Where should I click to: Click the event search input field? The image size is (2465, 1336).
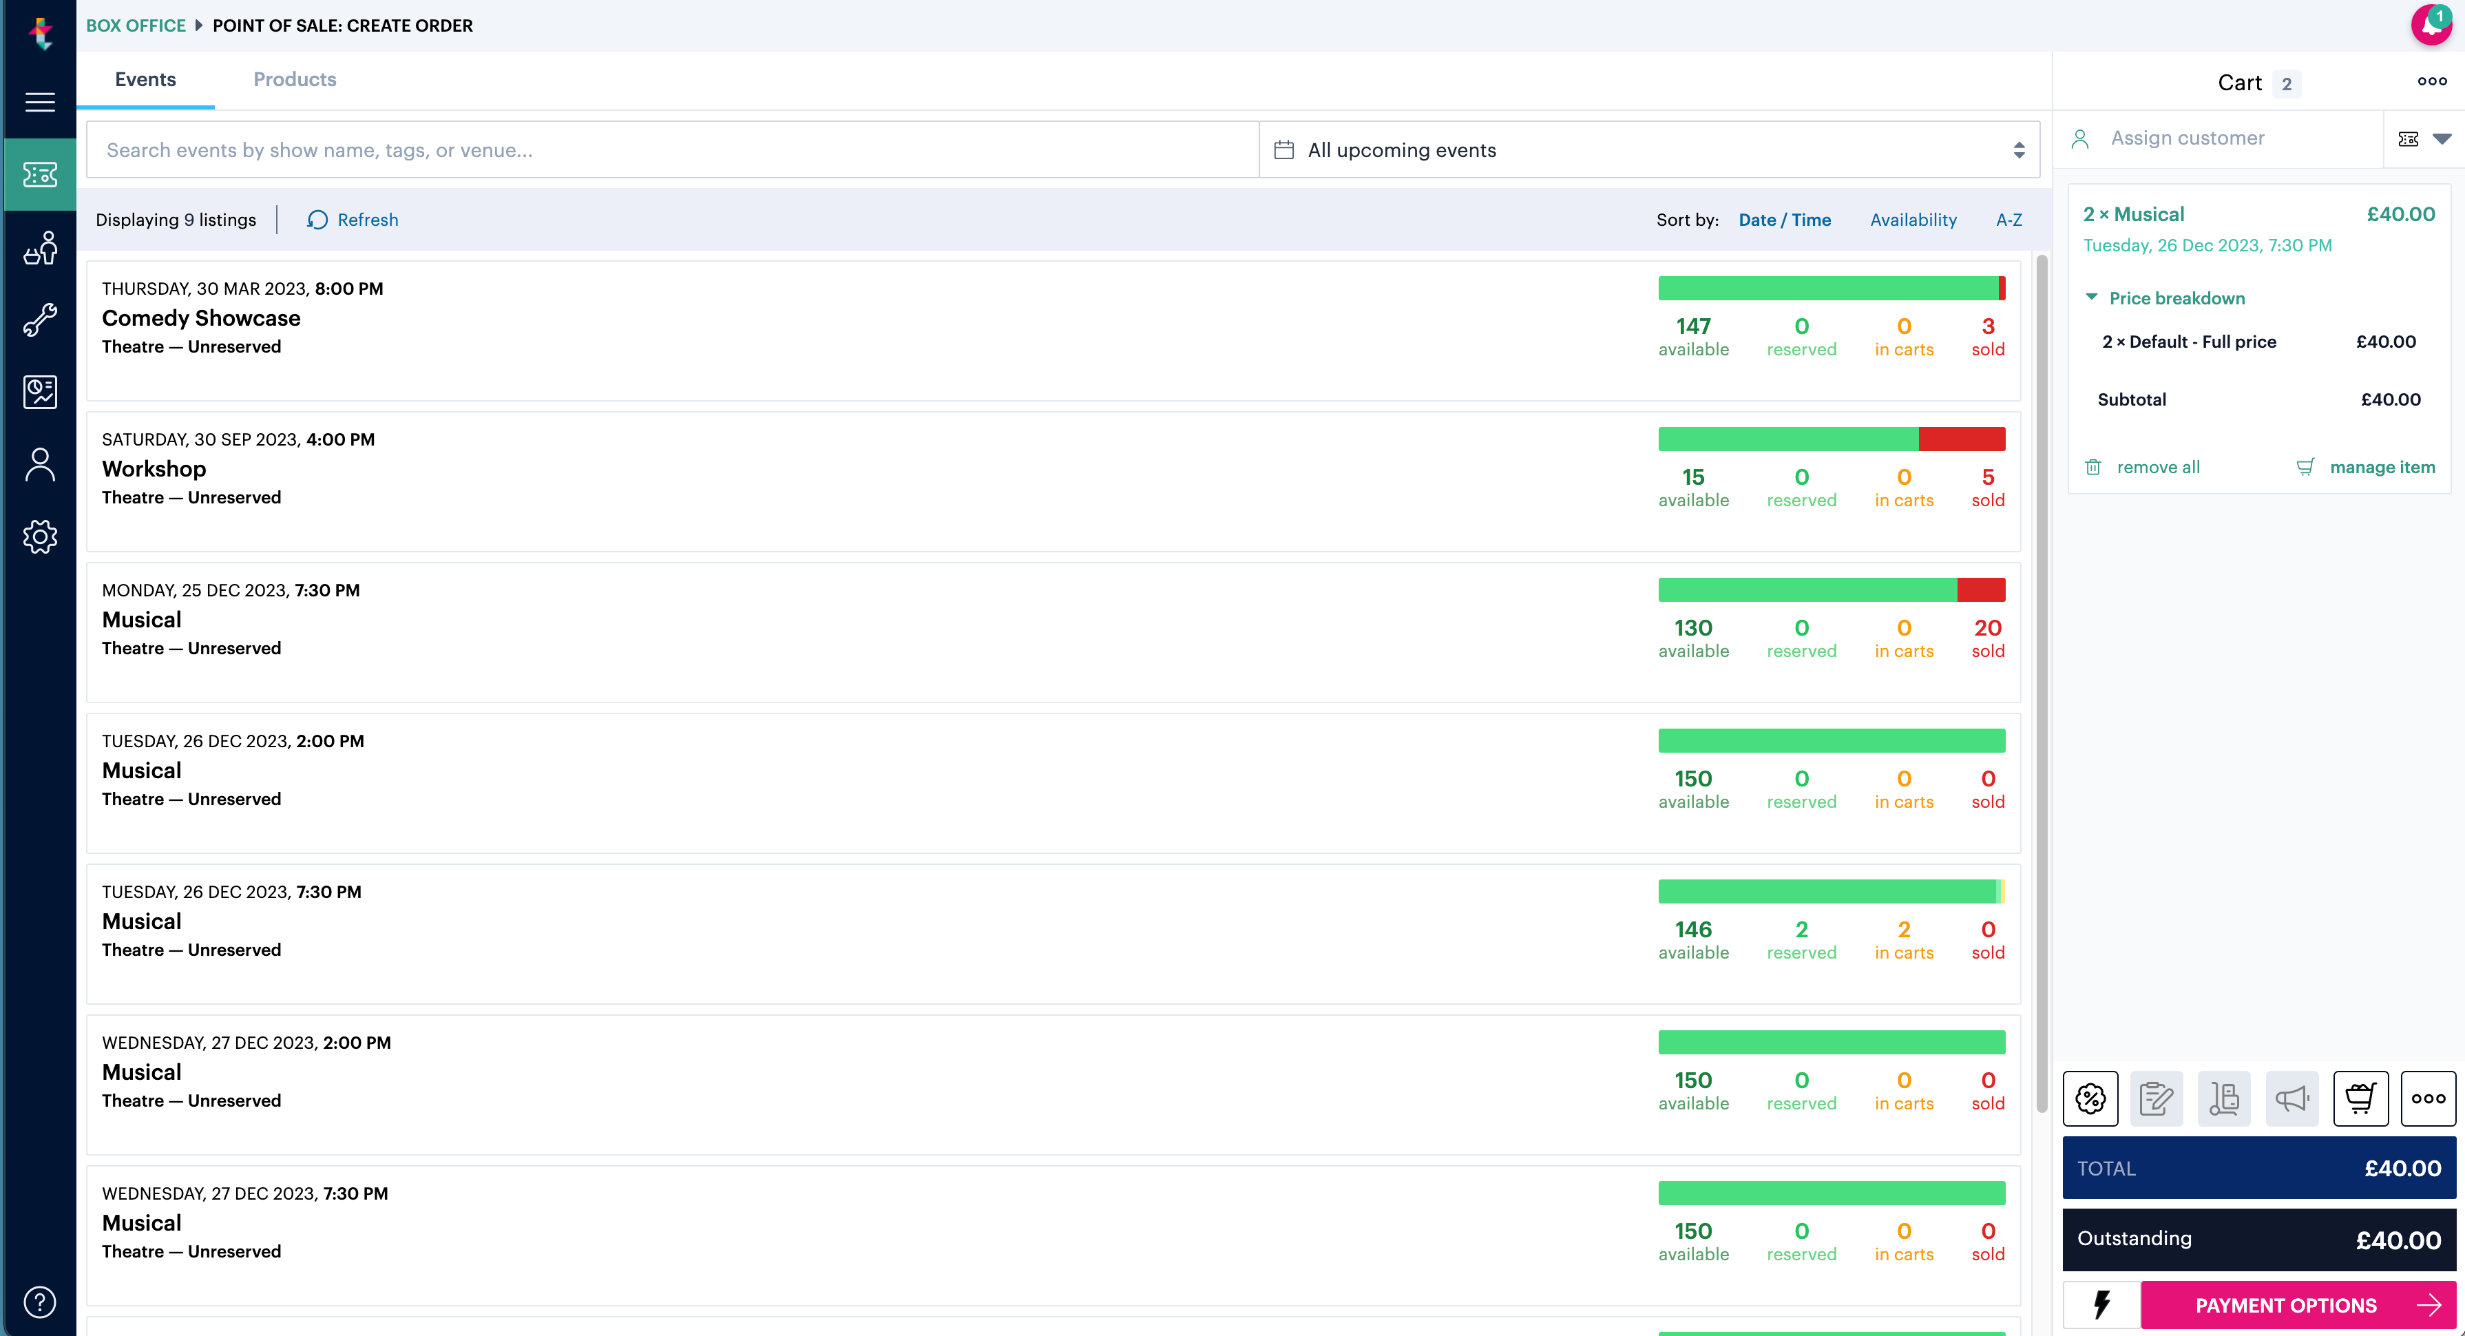pyautogui.click(x=670, y=149)
